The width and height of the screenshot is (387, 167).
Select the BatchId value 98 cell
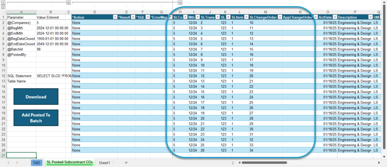51,49
